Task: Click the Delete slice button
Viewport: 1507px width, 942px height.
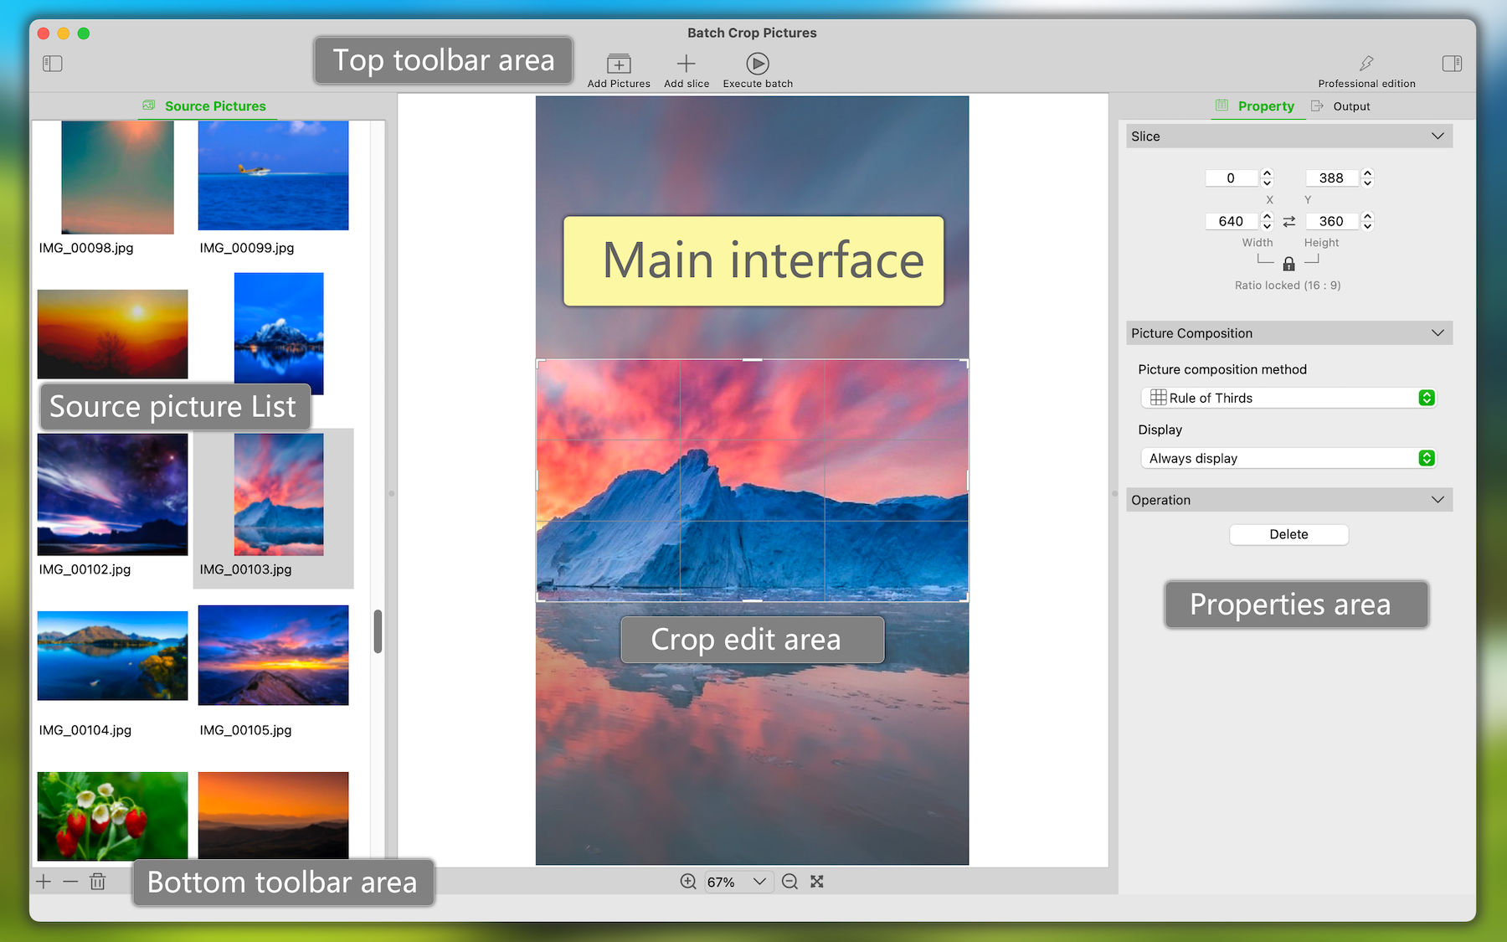Action: (1289, 534)
